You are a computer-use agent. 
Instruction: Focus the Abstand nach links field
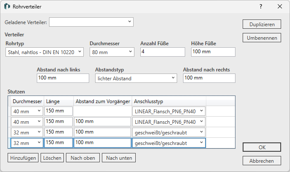[63, 78]
